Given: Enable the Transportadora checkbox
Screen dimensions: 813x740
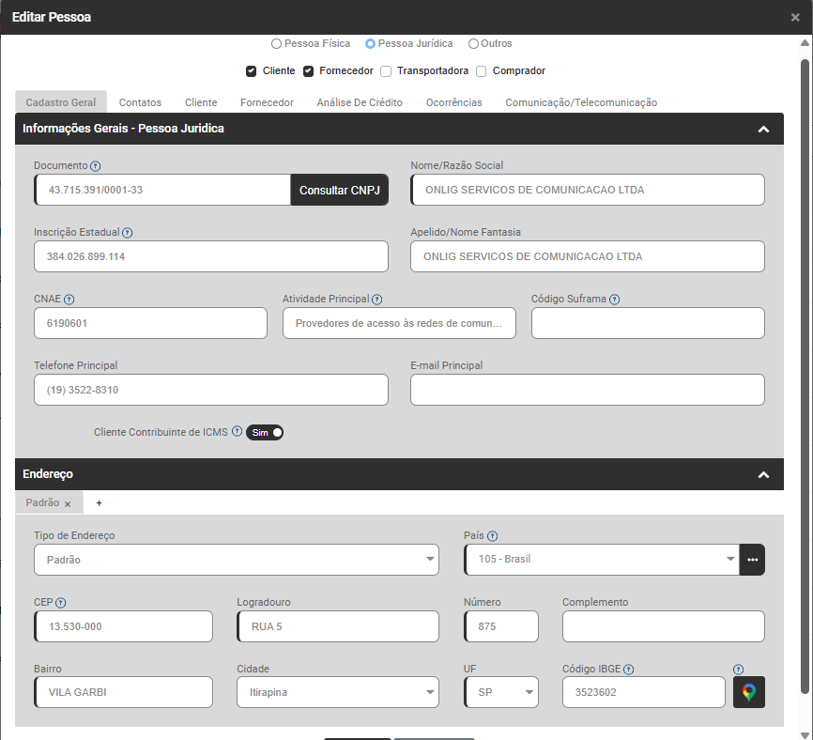Looking at the screenshot, I should [x=386, y=71].
